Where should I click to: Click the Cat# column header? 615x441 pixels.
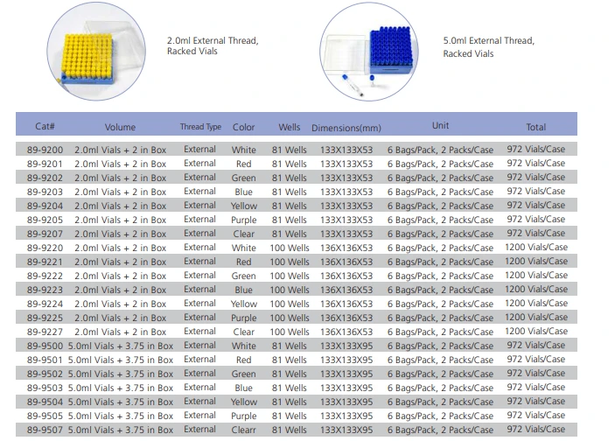tap(45, 126)
